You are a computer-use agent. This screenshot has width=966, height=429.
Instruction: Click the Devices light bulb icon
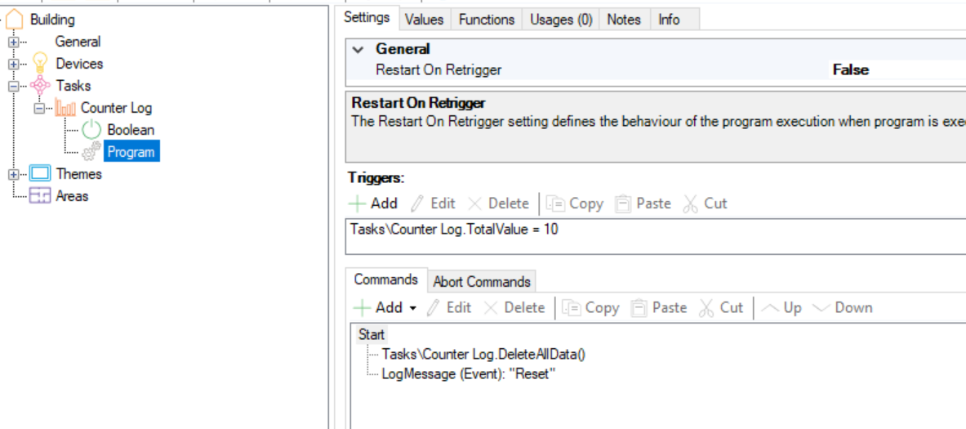click(x=40, y=63)
